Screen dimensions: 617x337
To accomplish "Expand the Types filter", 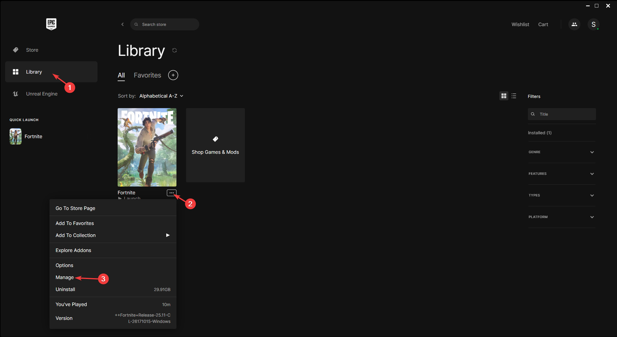I will pyautogui.click(x=562, y=195).
